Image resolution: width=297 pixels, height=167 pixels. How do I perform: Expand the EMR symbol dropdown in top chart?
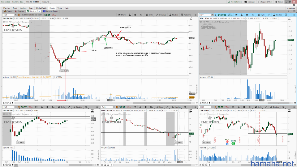tap(15, 15)
